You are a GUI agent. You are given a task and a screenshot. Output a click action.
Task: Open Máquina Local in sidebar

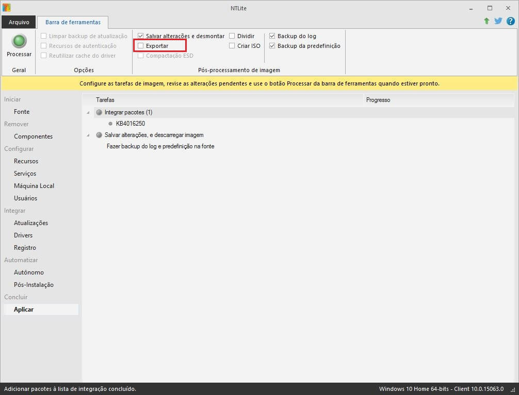(x=34, y=186)
